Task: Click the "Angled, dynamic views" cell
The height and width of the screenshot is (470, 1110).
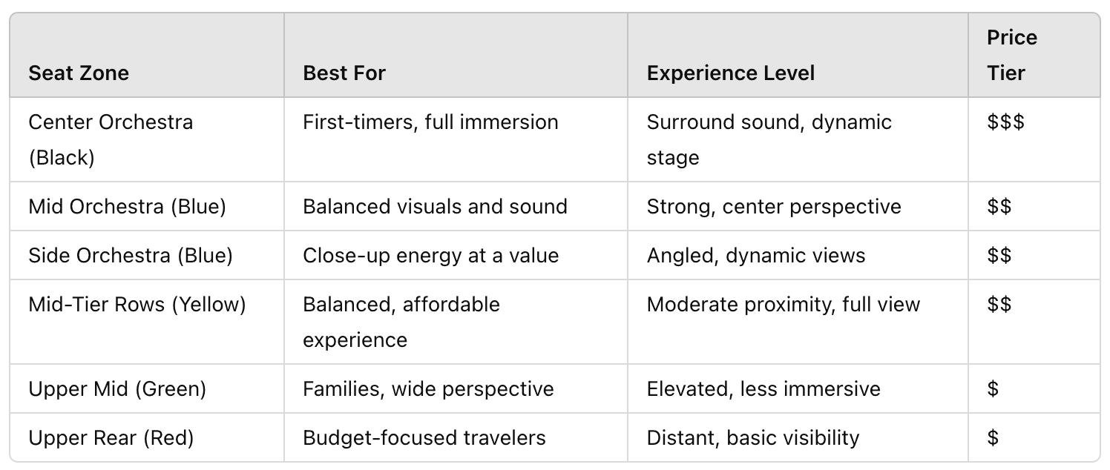Action: click(x=756, y=255)
